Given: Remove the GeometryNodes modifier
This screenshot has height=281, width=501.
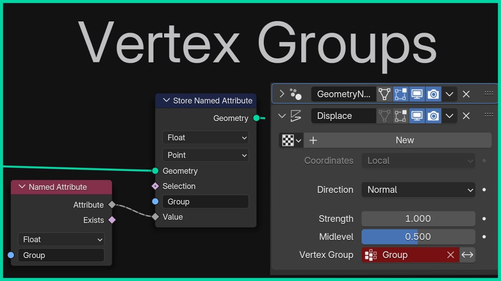Looking at the screenshot, I should pyautogui.click(x=466, y=94).
